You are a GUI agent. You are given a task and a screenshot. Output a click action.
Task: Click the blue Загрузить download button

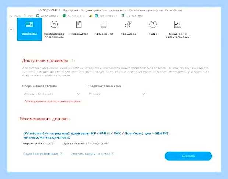[188, 156]
